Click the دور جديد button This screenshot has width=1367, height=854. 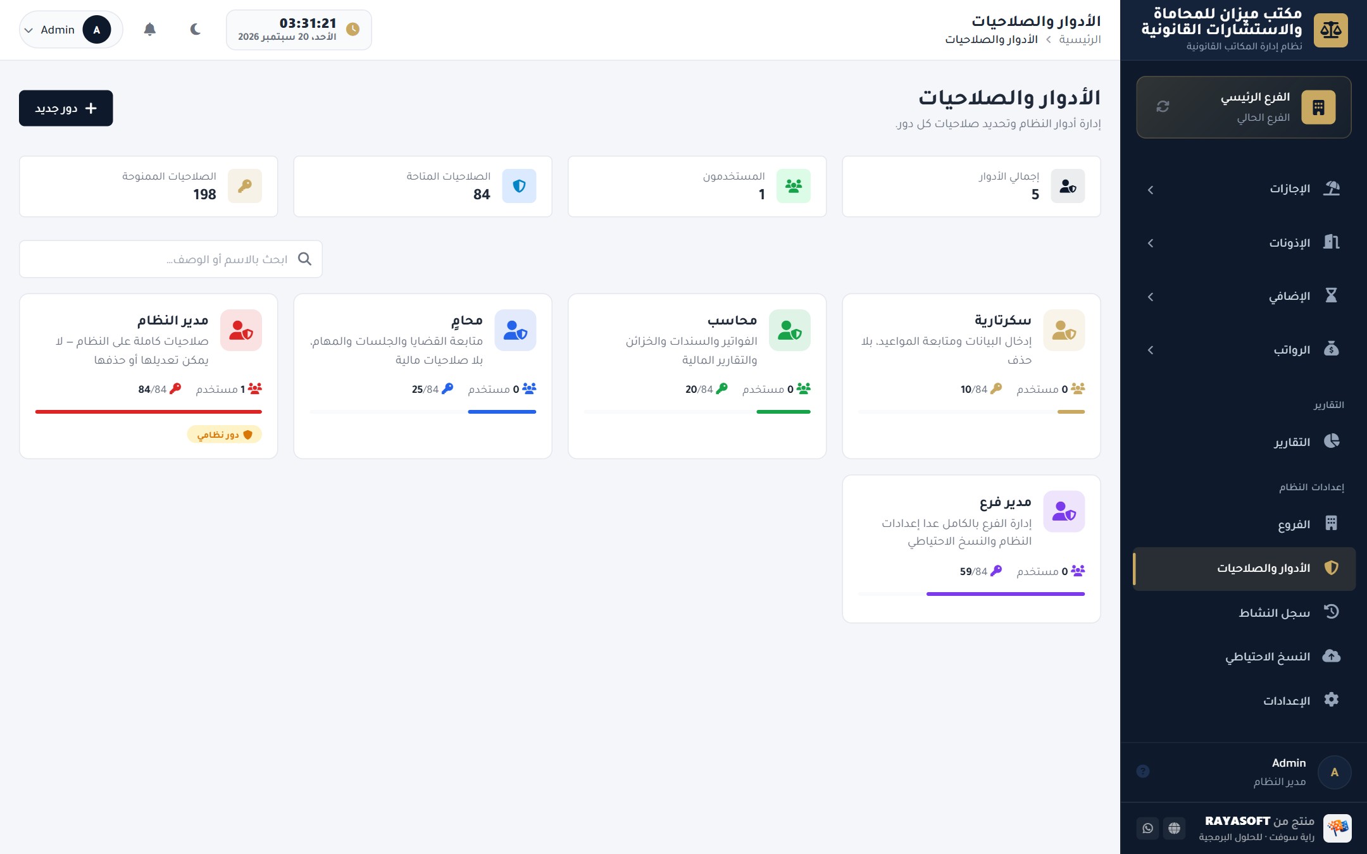tap(66, 108)
